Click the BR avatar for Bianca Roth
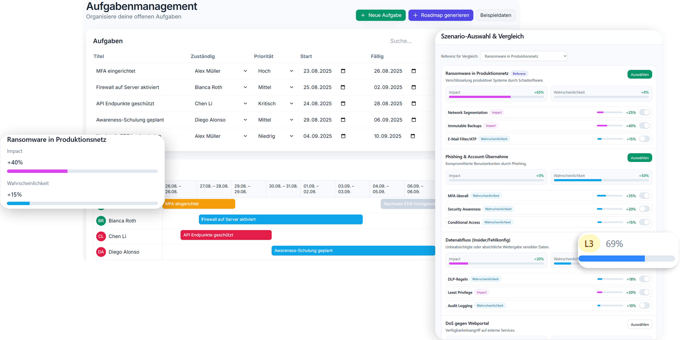The width and height of the screenshot is (680, 340). [x=101, y=221]
